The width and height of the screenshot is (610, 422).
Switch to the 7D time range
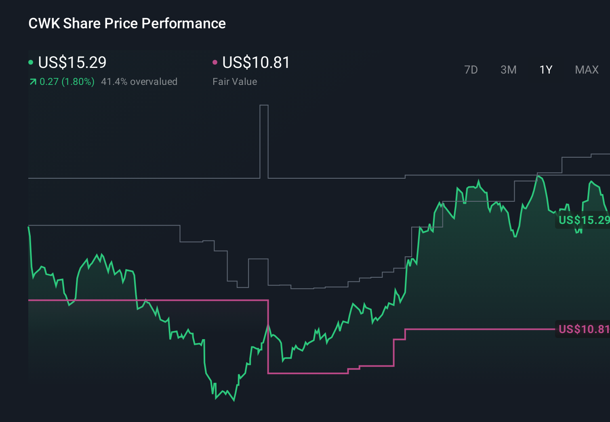471,70
